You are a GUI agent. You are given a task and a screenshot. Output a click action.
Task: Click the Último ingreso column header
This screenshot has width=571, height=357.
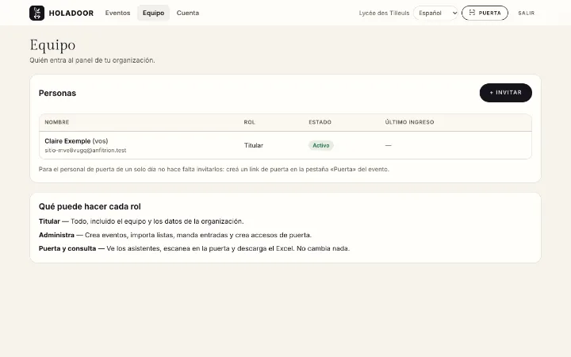(409, 122)
